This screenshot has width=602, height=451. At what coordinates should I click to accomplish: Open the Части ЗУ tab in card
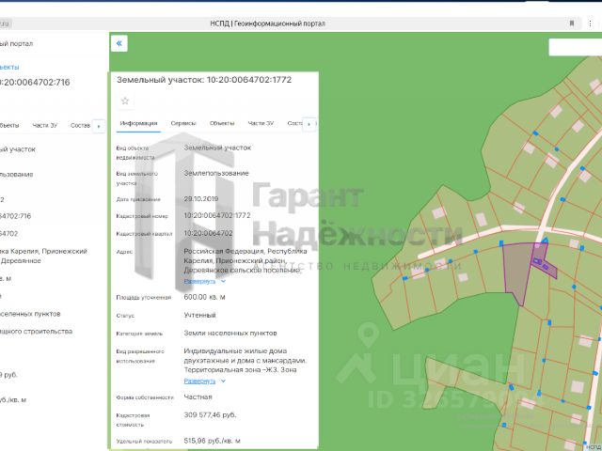[x=261, y=124]
